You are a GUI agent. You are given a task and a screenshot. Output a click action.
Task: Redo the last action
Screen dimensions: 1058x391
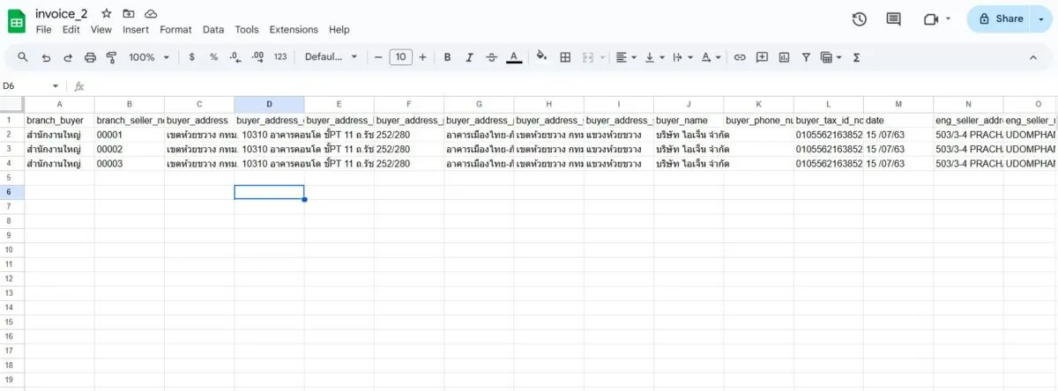[x=67, y=57]
